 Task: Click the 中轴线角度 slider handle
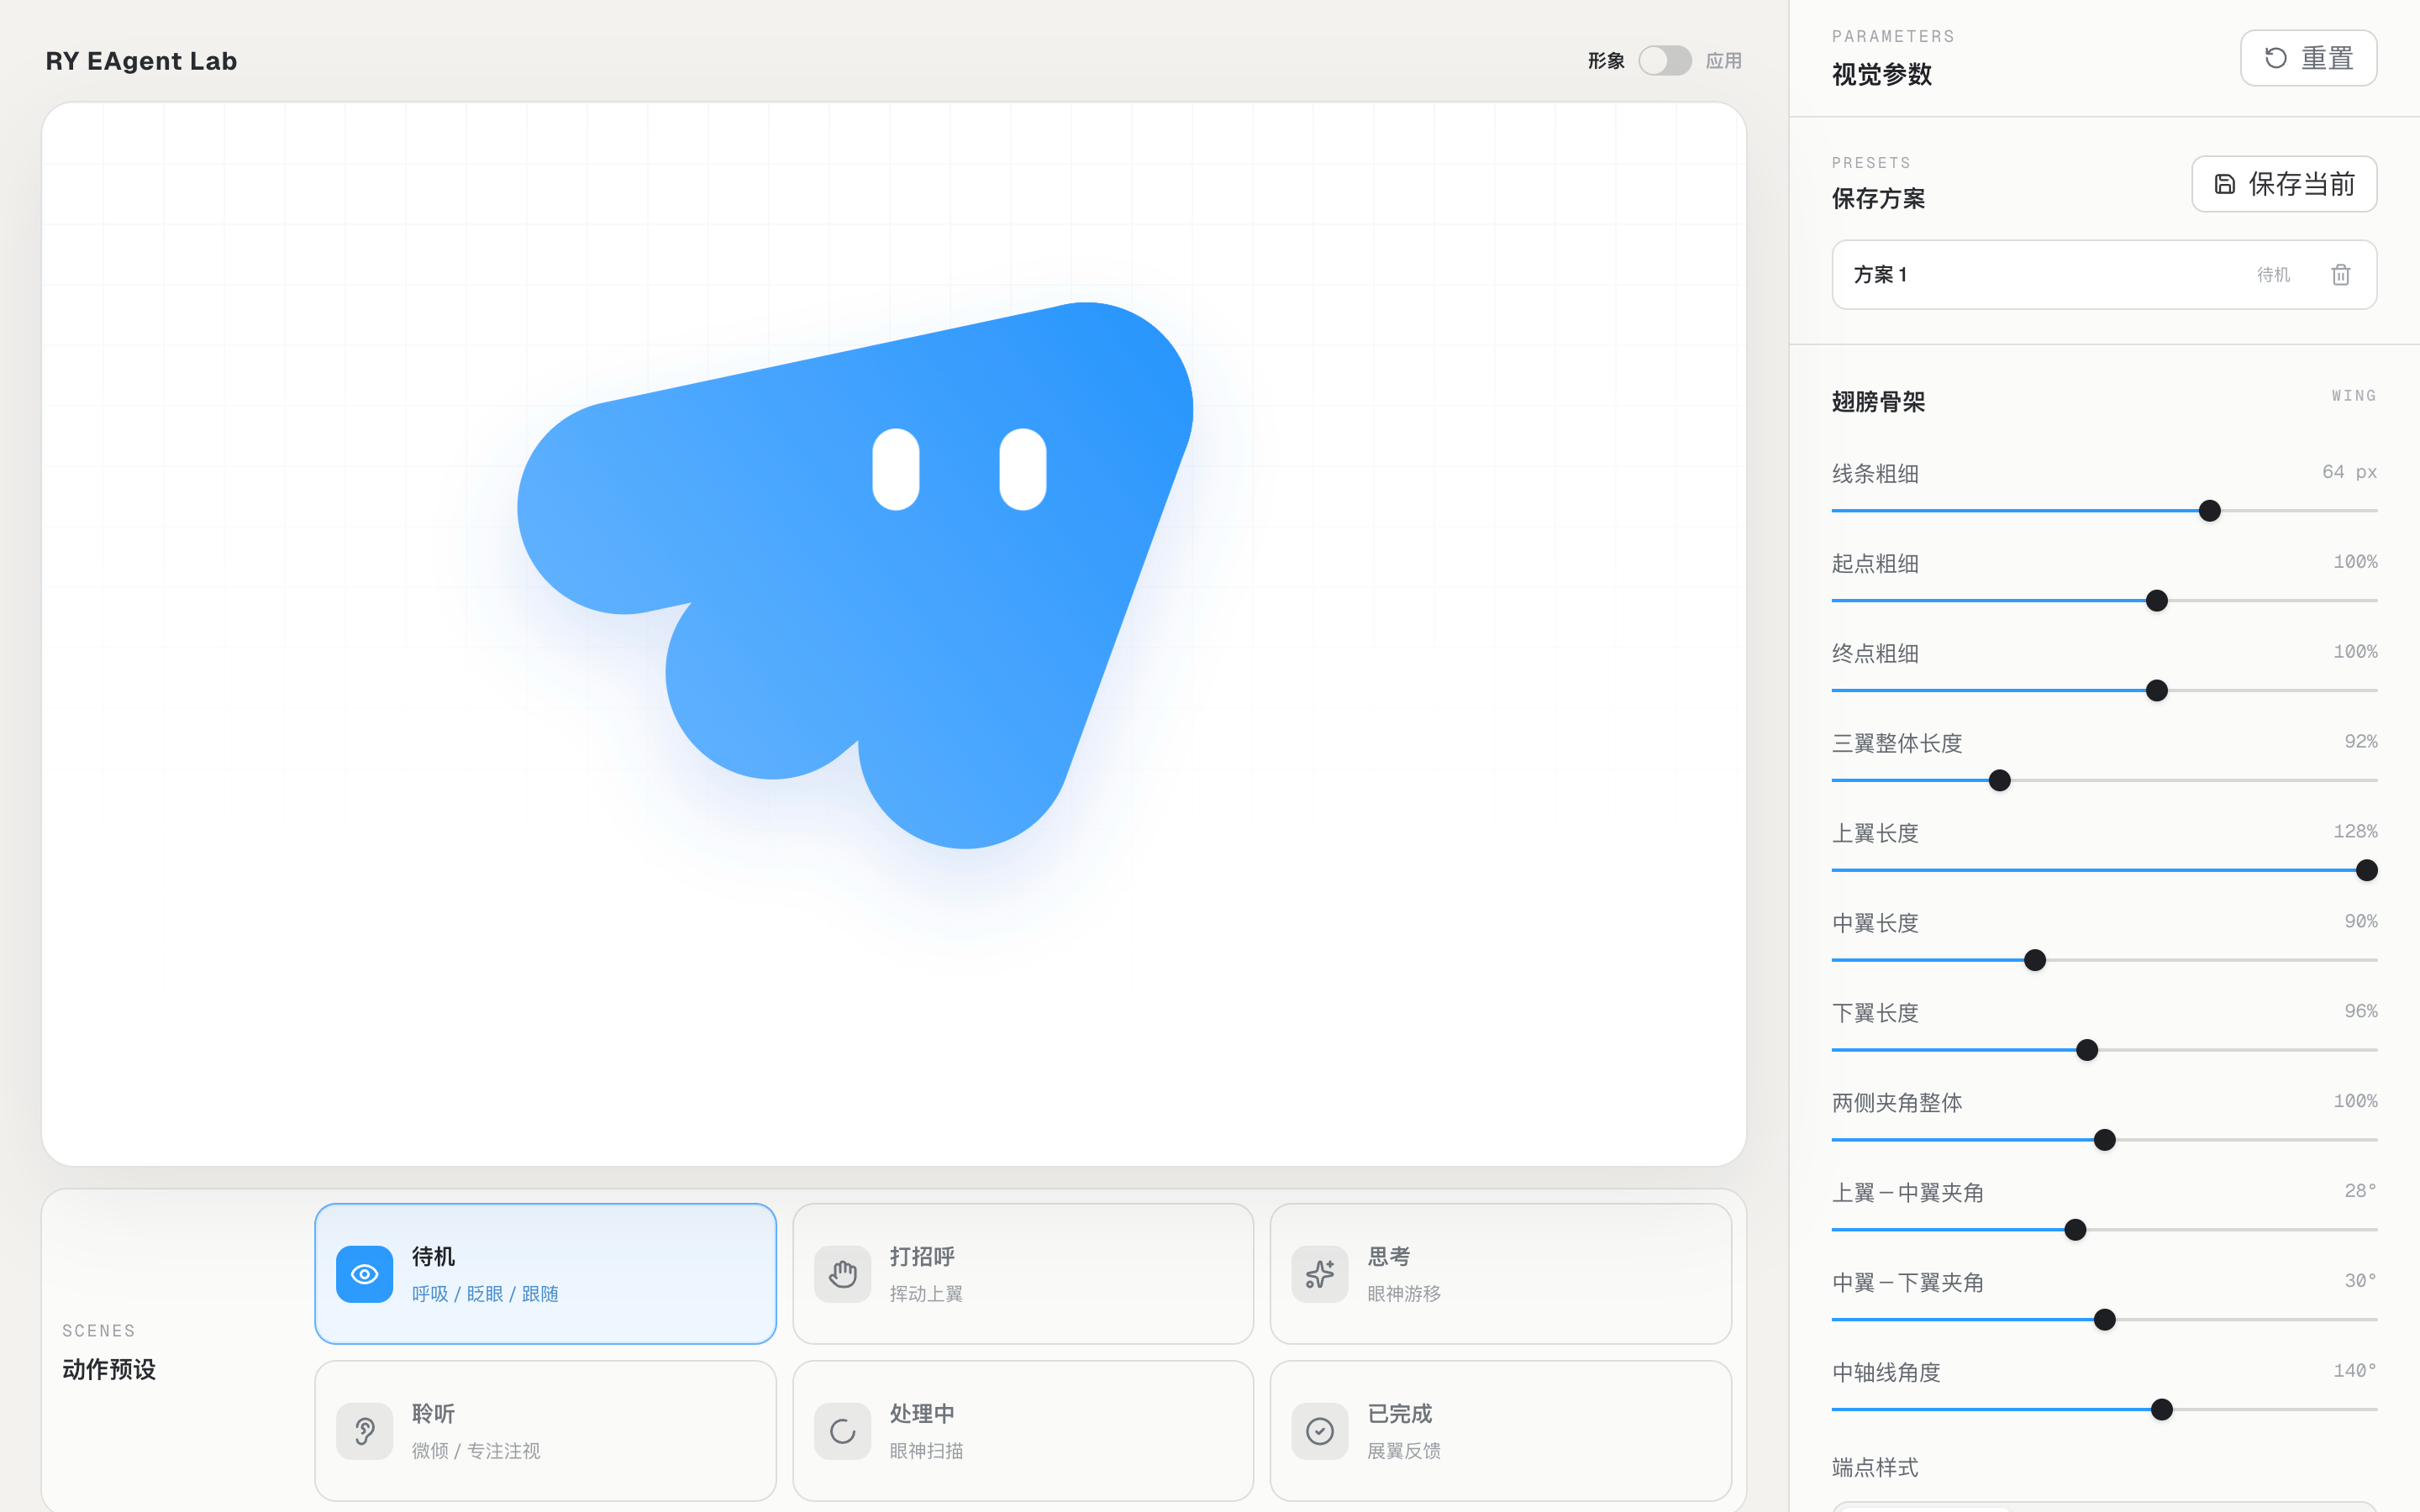(x=2162, y=1410)
